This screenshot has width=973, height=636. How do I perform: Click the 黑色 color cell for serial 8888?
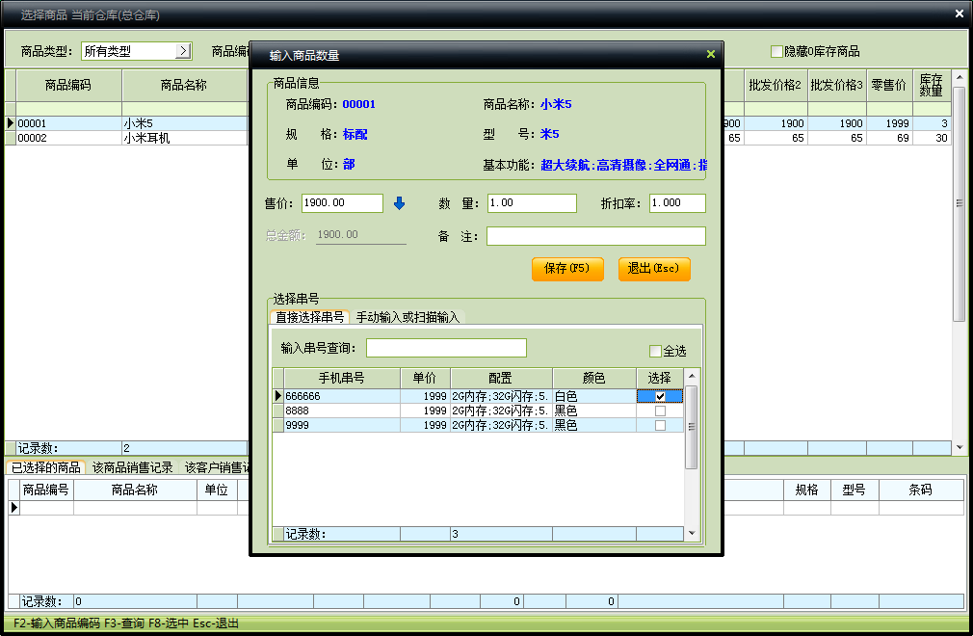(593, 411)
